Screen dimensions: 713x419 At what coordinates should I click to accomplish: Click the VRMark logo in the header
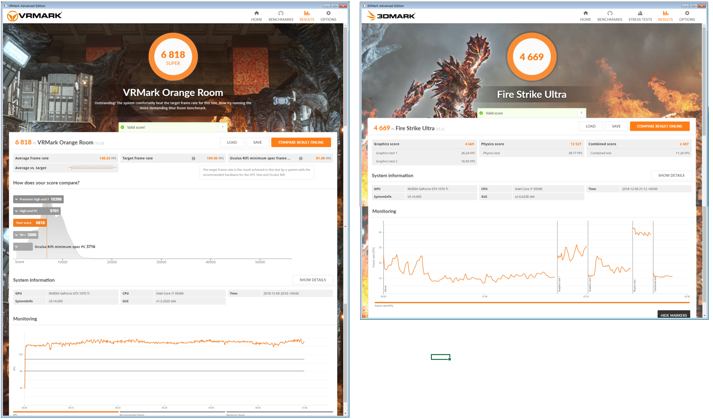34,16
